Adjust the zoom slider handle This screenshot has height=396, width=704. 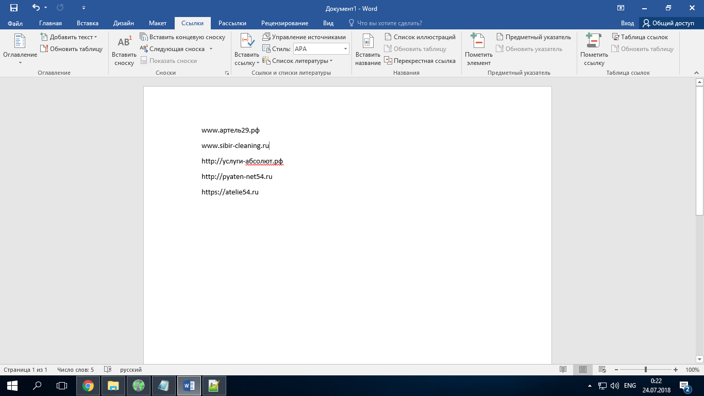646,370
